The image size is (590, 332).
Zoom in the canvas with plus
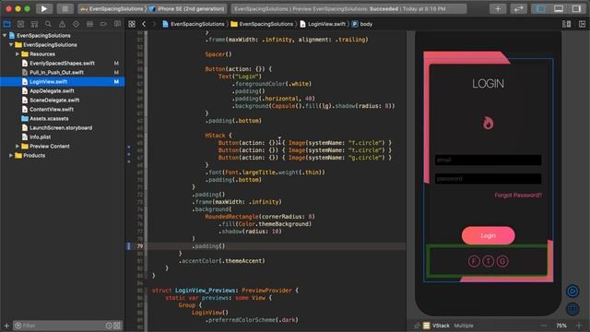click(579, 326)
